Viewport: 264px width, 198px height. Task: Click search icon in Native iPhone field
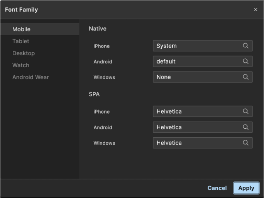point(245,46)
